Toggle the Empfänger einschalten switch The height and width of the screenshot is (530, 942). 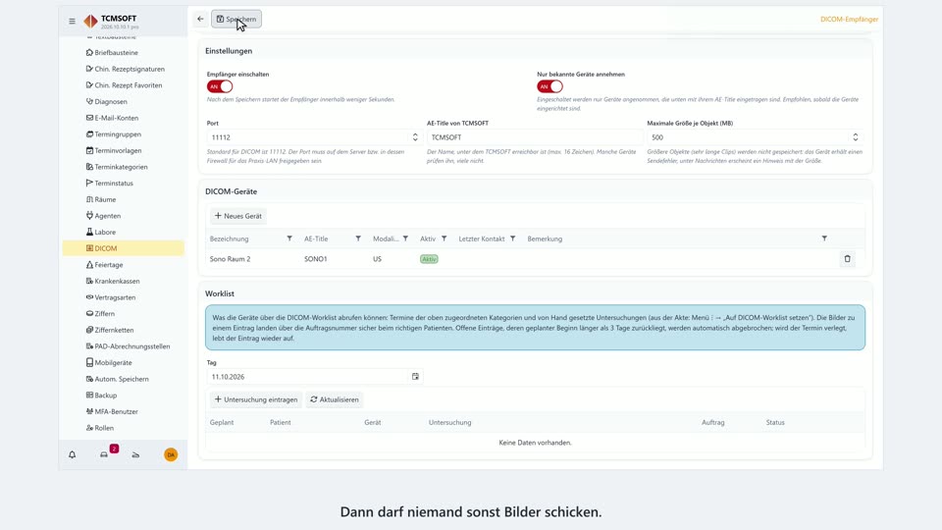[x=219, y=86]
